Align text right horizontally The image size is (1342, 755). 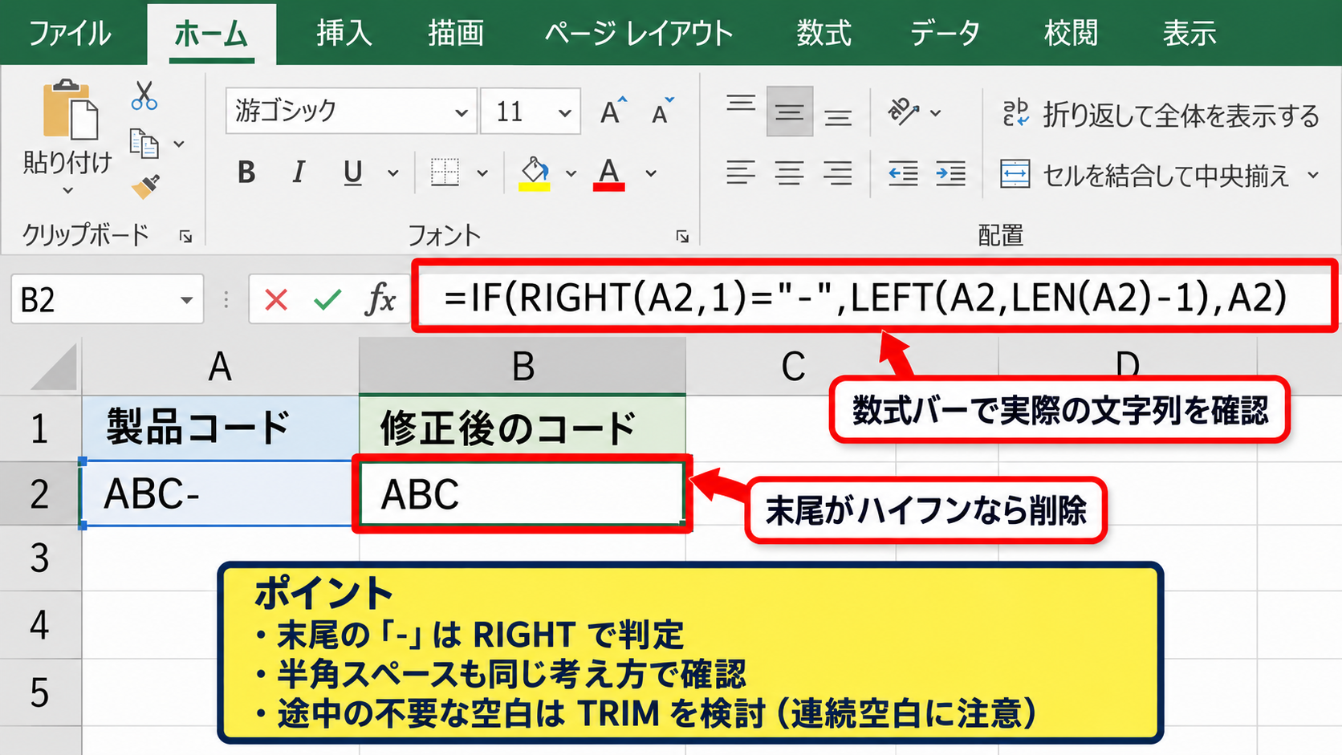coord(838,173)
